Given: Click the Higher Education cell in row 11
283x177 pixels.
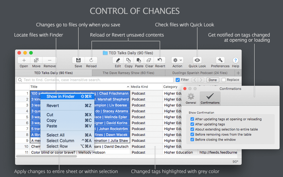Looking at the screenshot, I should click(x=180, y=152).
